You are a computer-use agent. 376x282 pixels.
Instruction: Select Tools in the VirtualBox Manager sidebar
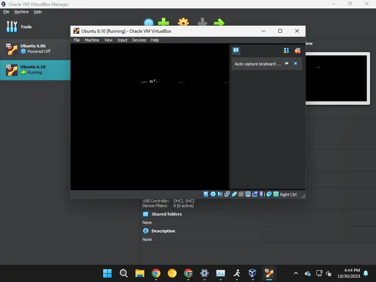point(35,26)
